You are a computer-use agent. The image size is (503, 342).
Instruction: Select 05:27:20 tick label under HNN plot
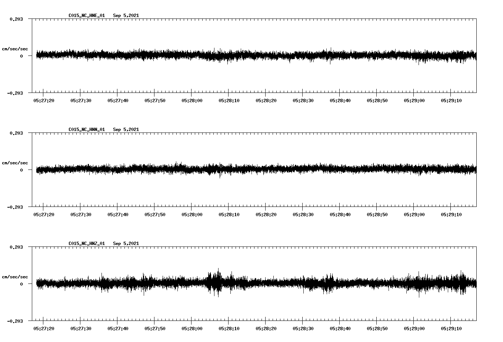pyautogui.click(x=44, y=214)
